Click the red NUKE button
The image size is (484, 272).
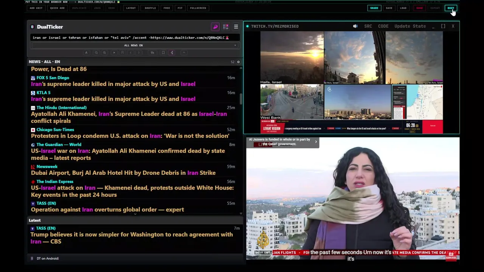(419, 8)
